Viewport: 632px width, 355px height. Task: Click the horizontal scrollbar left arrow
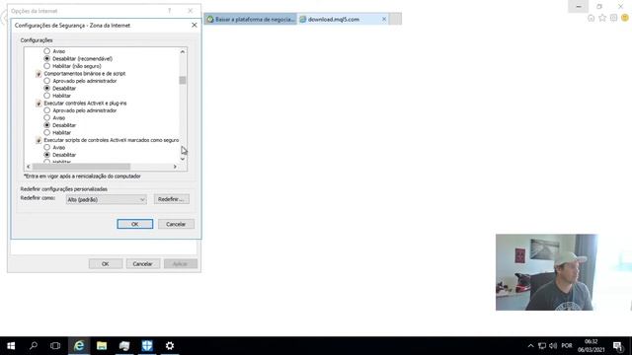pos(29,167)
